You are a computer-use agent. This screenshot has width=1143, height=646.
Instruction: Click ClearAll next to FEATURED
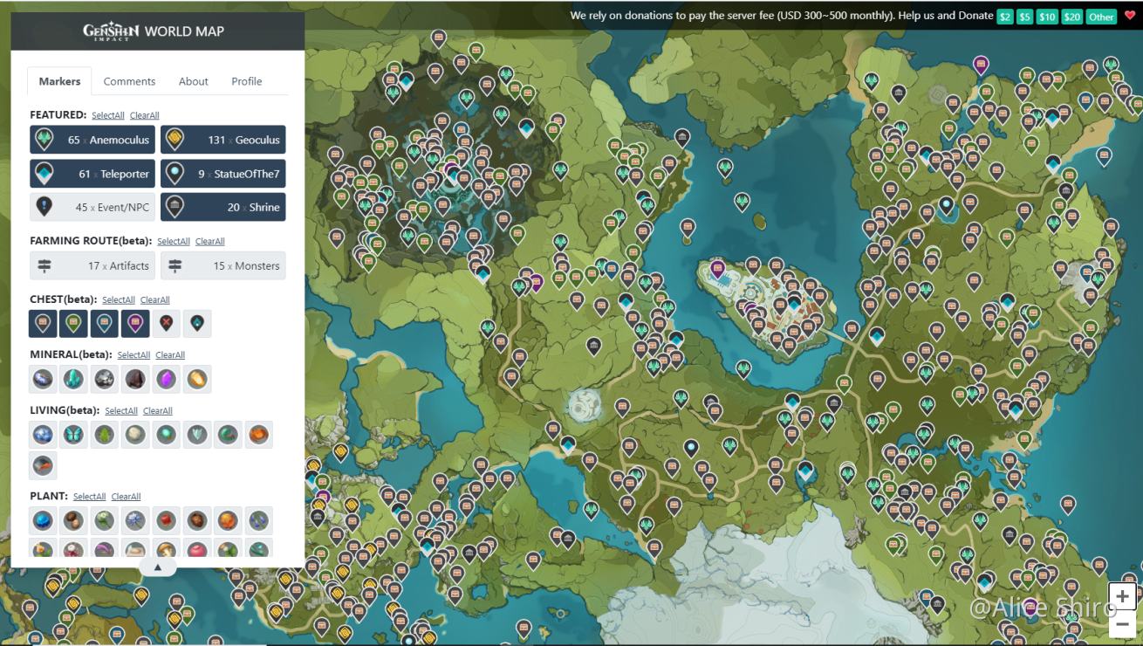click(145, 115)
